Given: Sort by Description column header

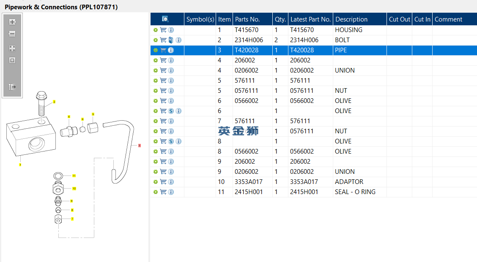Looking at the screenshot, I should click(351, 19).
